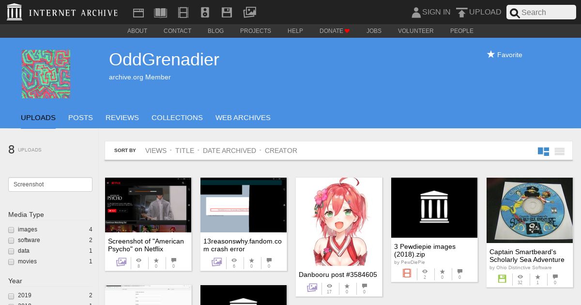581x305 pixels.
Task: Switch to the Web Archives tab
Action: [x=243, y=118]
